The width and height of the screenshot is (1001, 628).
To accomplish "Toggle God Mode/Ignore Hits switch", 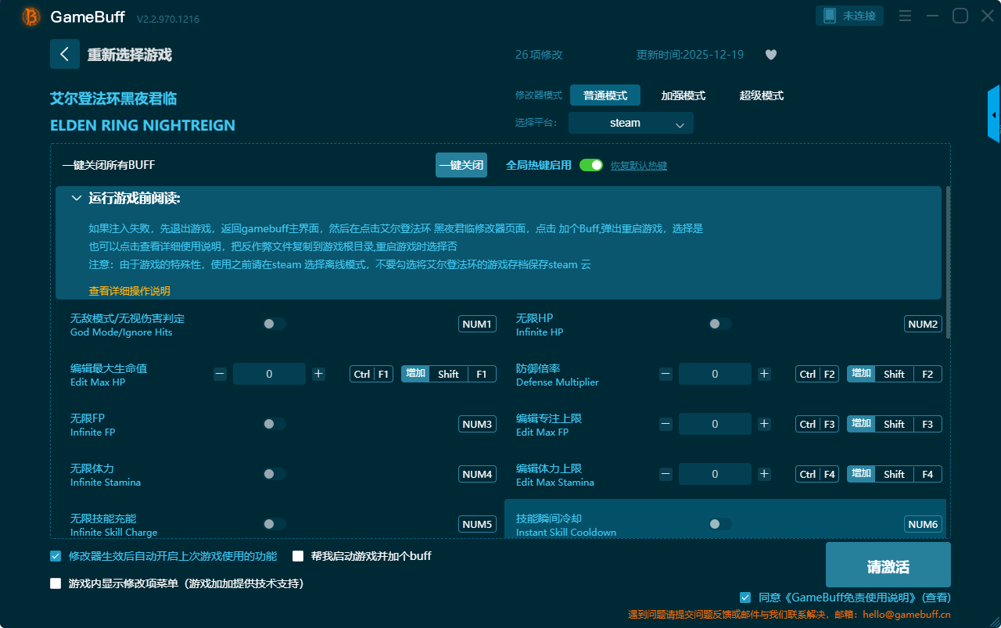I will pos(274,324).
